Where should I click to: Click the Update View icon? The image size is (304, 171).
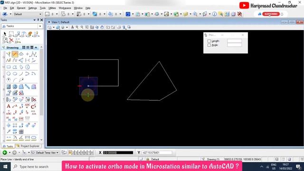point(72,28)
